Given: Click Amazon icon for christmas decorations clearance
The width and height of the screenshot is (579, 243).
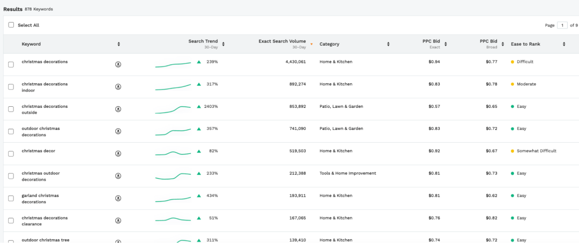Looking at the screenshot, I should click(x=118, y=221).
